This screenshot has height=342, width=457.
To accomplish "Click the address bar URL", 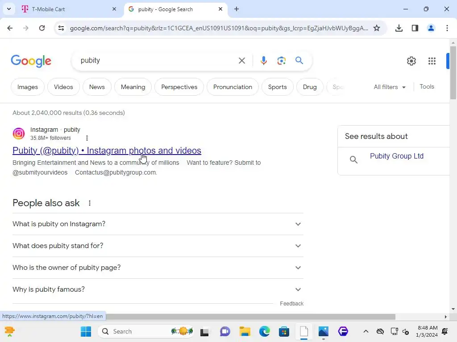I will click(x=219, y=28).
